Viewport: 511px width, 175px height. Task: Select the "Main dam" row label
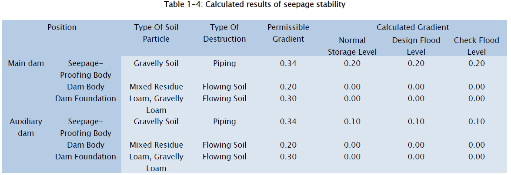(26, 63)
